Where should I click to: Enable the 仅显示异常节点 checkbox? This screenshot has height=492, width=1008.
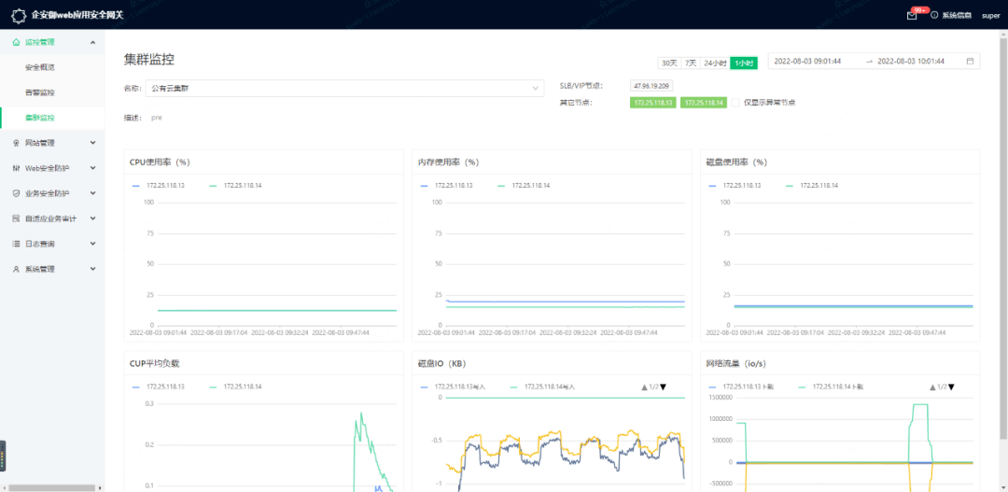pos(735,103)
